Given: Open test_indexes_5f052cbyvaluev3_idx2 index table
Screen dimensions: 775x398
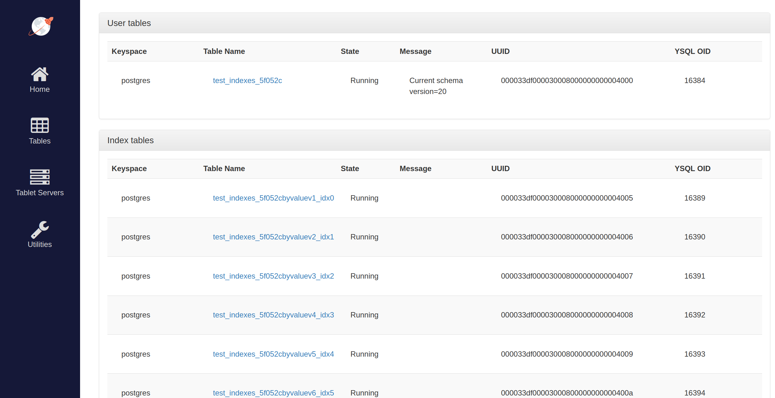Looking at the screenshot, I should pyautogui.click(x=273, y=276).
